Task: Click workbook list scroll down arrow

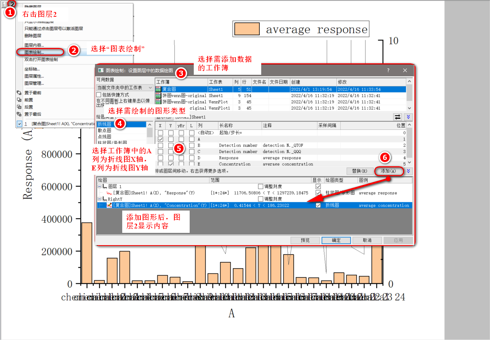Action: pyautogui.click(x=410, y=108)
